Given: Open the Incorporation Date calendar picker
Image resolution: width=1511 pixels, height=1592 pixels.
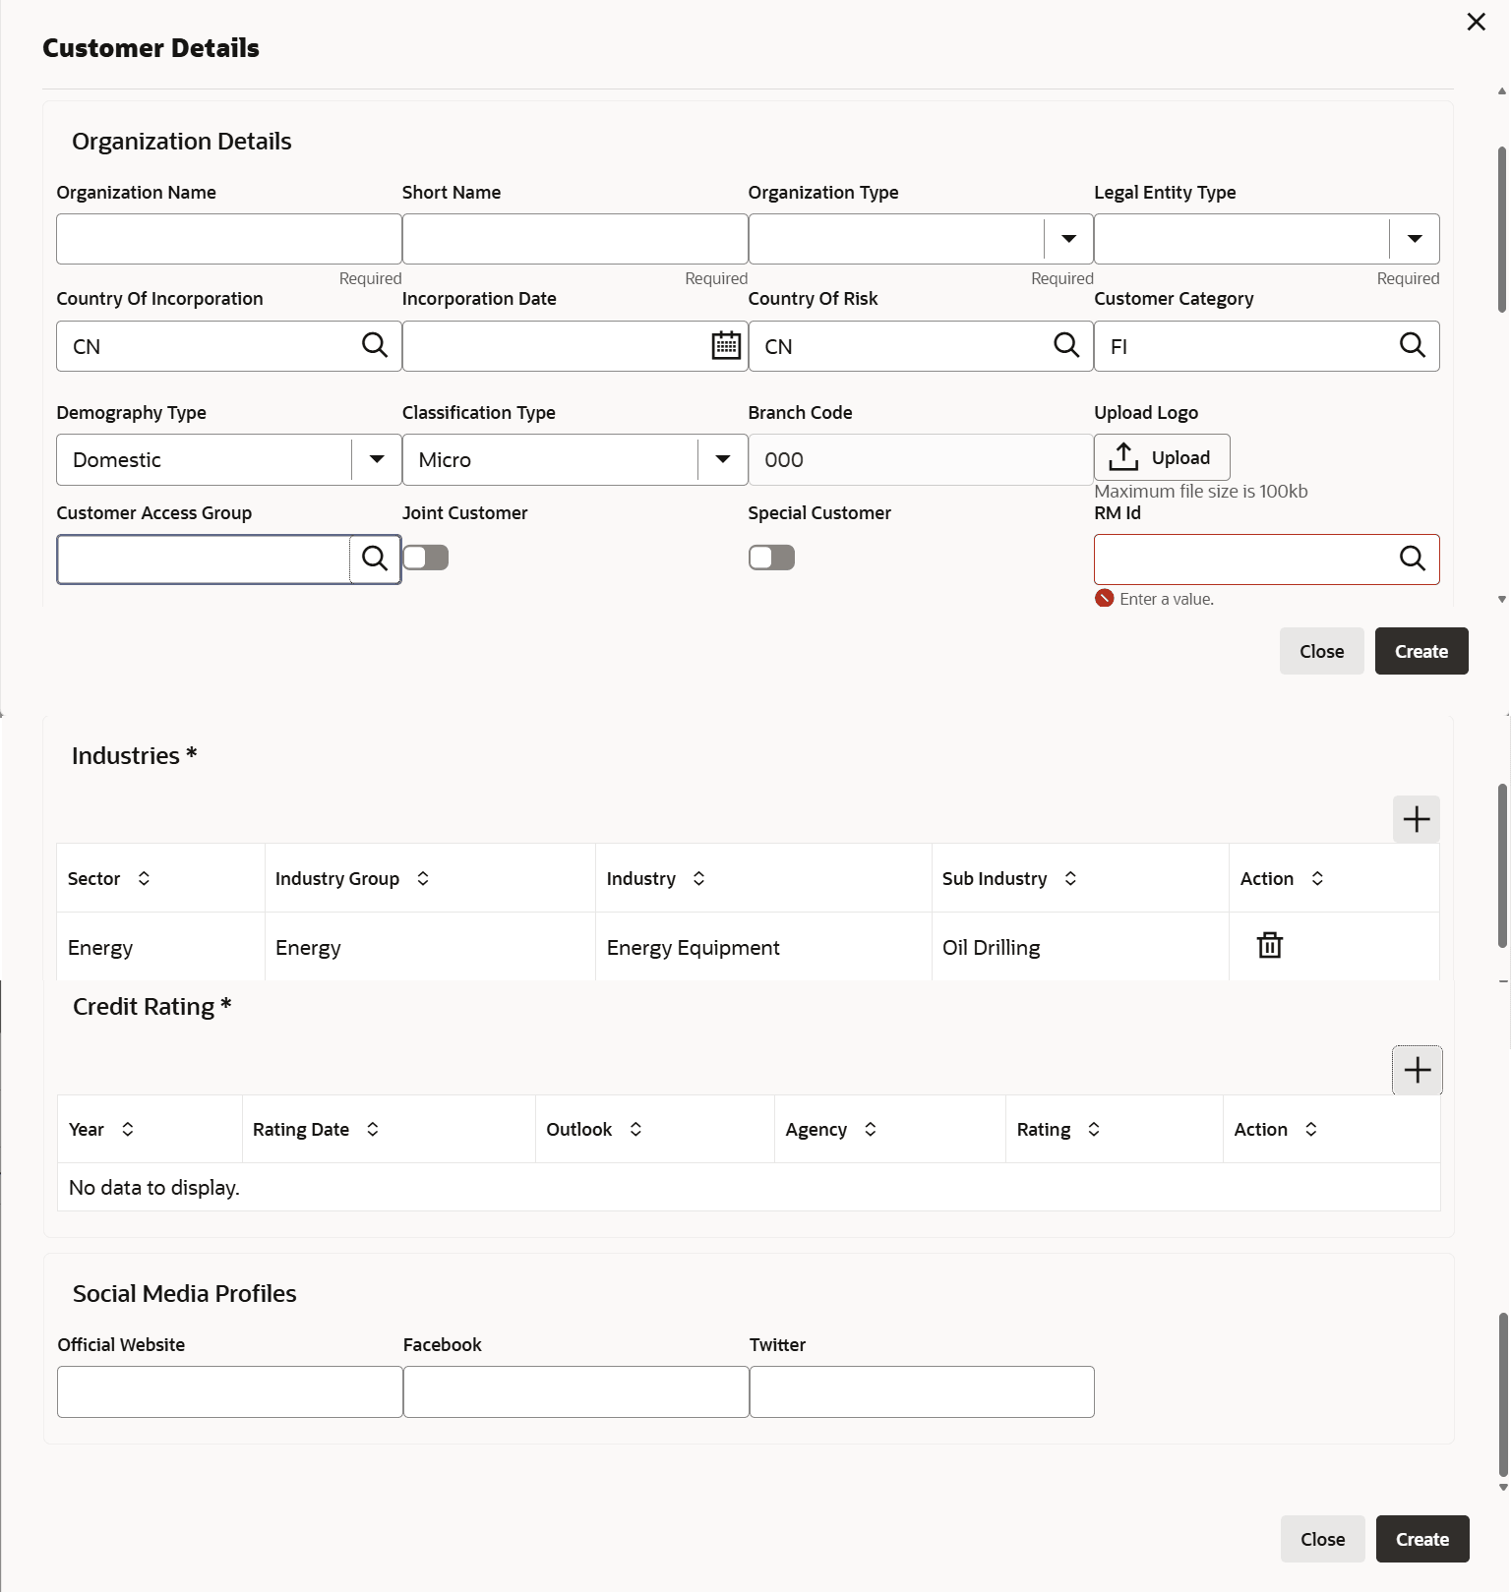Looking at the screenshot, I should tap(726, 345).
